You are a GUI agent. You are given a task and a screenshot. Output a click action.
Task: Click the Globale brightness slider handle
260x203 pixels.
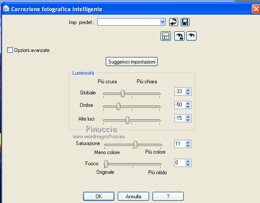(123, 93)
